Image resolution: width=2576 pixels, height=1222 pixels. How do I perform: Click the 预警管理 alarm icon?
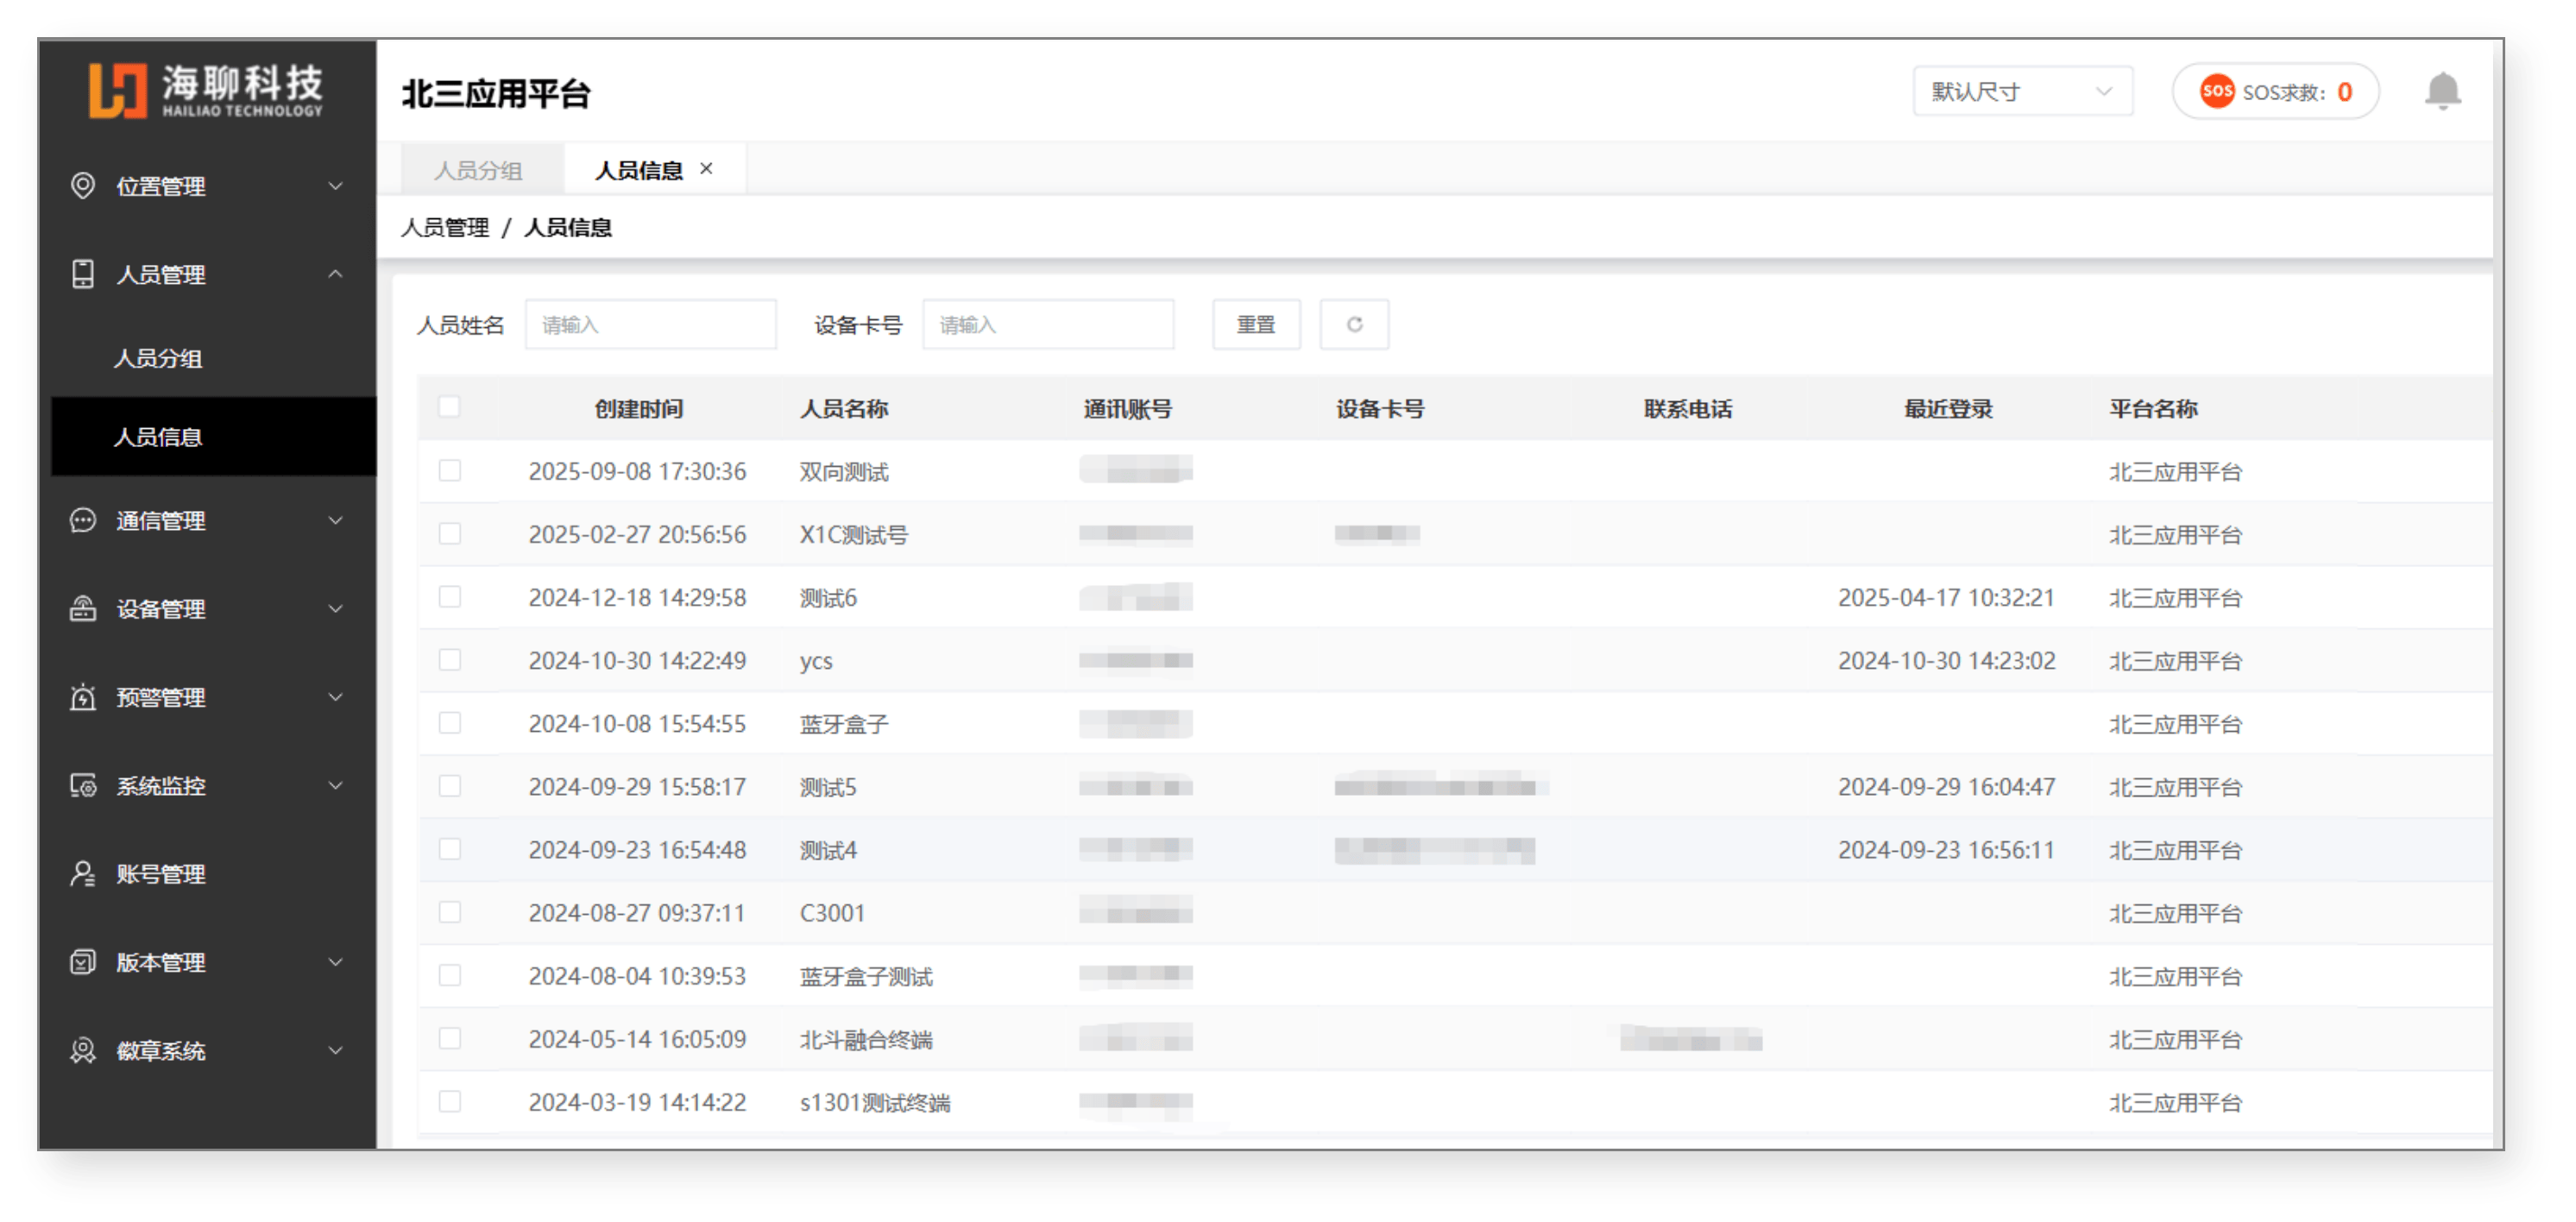83,697
